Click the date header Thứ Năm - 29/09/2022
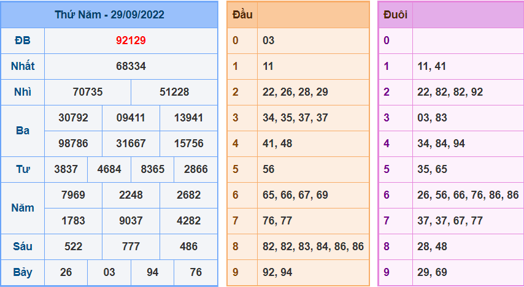Viewport: 524px width, 287px height. coord(110,15)
